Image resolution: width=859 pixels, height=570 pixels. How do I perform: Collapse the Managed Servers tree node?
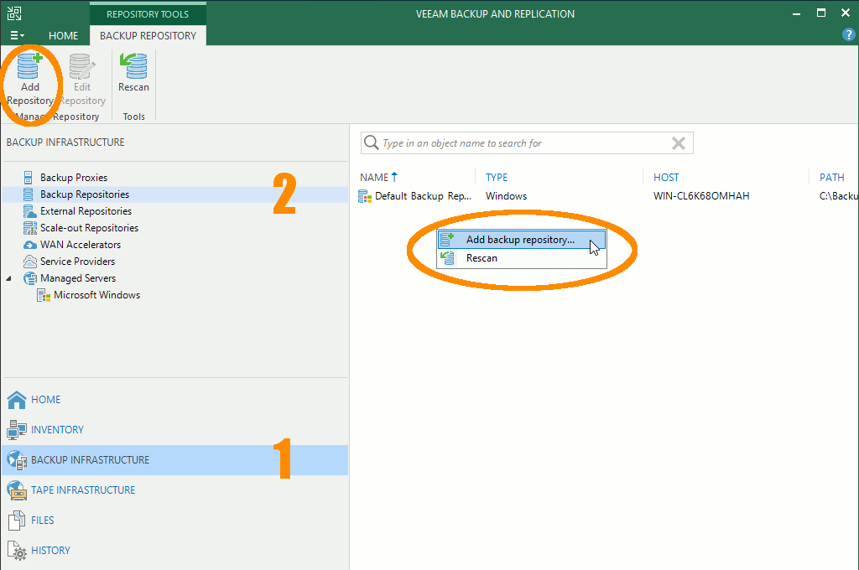click(x=9, y=278)
